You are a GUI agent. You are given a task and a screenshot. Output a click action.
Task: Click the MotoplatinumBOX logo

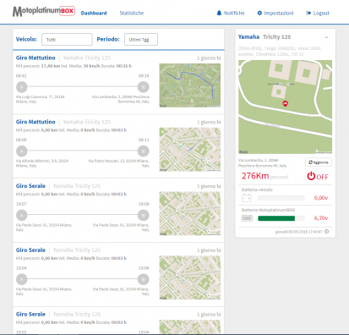point(44,11)
